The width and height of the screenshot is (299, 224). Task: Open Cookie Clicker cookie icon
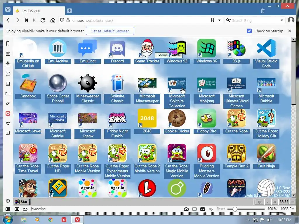pyautogui.click(x=177, y=118)
